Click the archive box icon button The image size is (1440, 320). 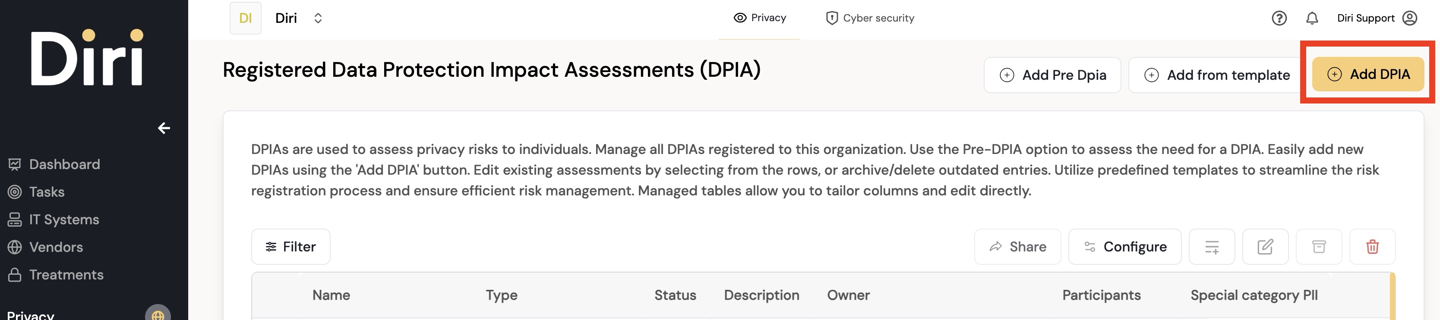click(x=1319, y=247)
